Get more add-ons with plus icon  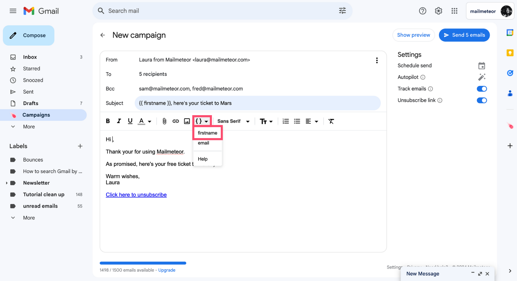pyautogui.click(x=510, y=146)
